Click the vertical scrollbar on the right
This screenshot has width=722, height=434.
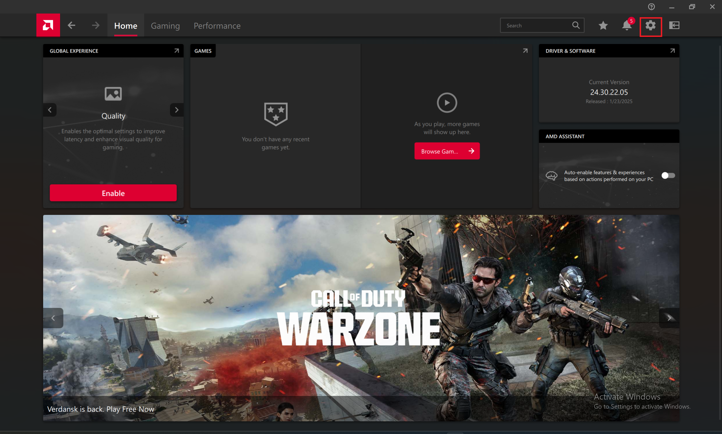[x=720, y=232]
